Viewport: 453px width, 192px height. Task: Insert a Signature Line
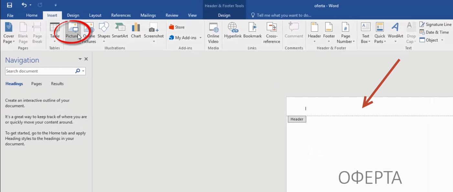[436, 25]
